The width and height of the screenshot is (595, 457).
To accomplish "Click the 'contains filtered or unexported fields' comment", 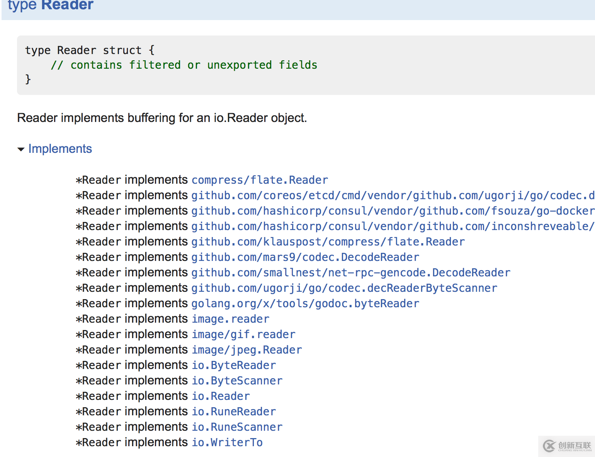I will point(184,65).
